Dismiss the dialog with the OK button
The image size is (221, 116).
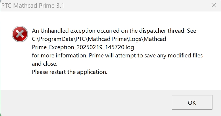(x=192, y=102)
